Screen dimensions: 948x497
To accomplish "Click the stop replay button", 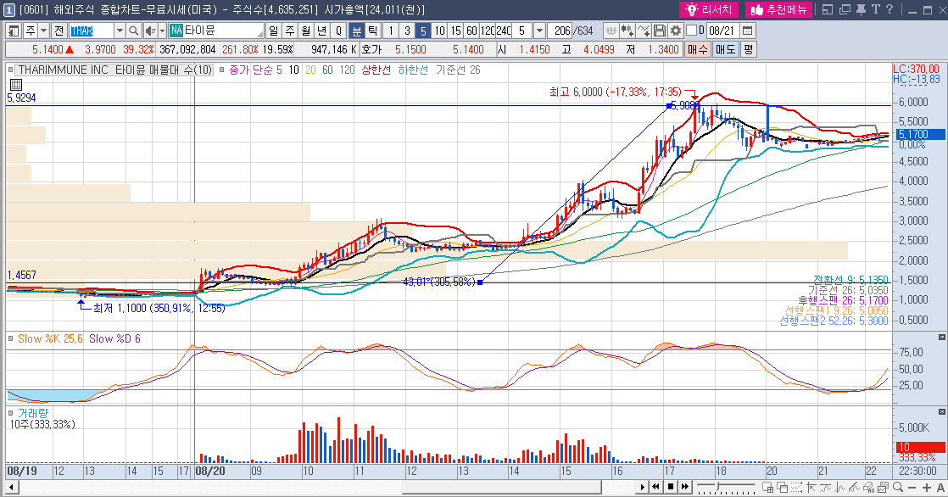I will point(671,487).
